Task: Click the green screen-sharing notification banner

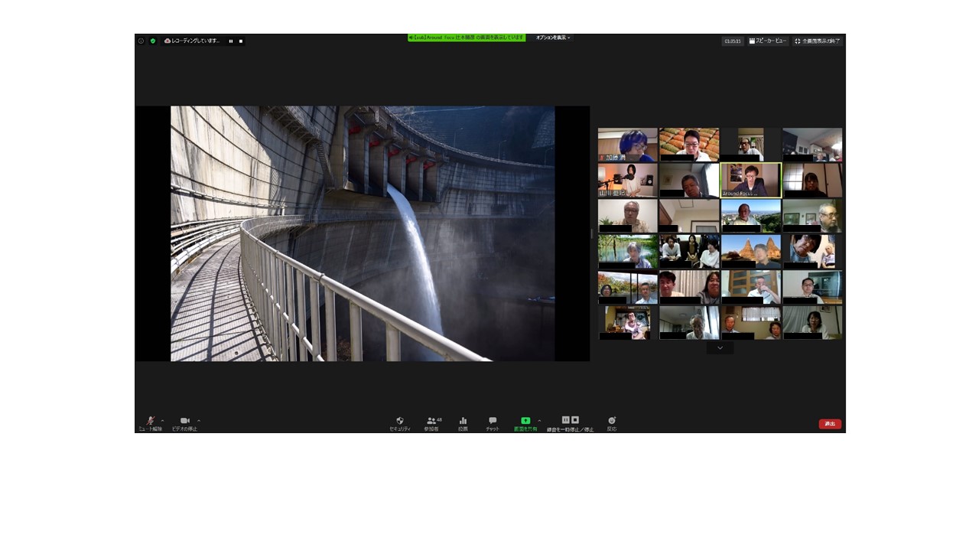Action: tap(467, 37)
